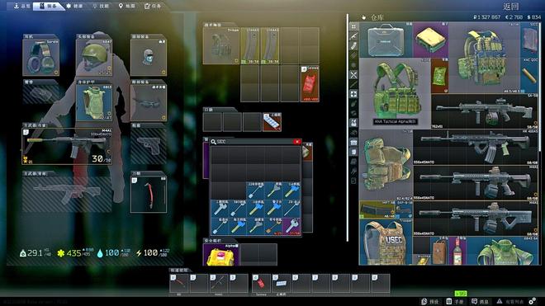Select the crossed-tools filter icon in stash sidebar

pos(353,74)
